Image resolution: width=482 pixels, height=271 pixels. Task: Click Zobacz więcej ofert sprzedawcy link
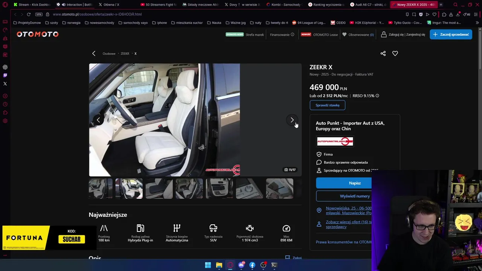pyautogui.click(x=349, y=224)
